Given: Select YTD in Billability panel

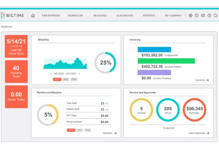Looking at the screenshot, I should [x=74, y=80].
